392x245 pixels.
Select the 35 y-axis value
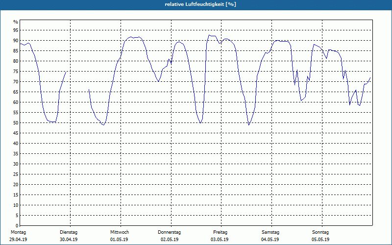pyautogui.click(x=16, y=154)
